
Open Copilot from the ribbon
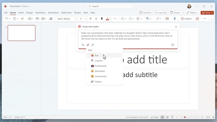pos(186,19)
